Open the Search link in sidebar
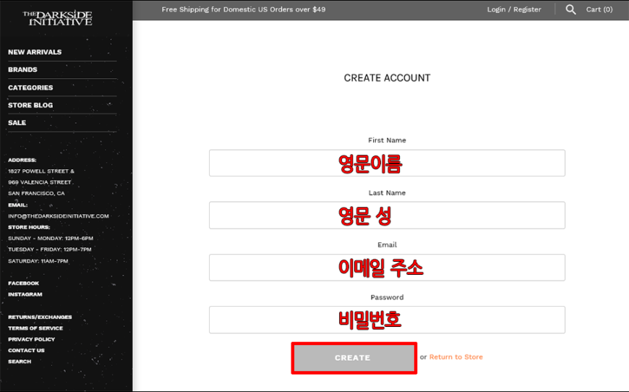 pyautogui.click(x=20, y=362)
